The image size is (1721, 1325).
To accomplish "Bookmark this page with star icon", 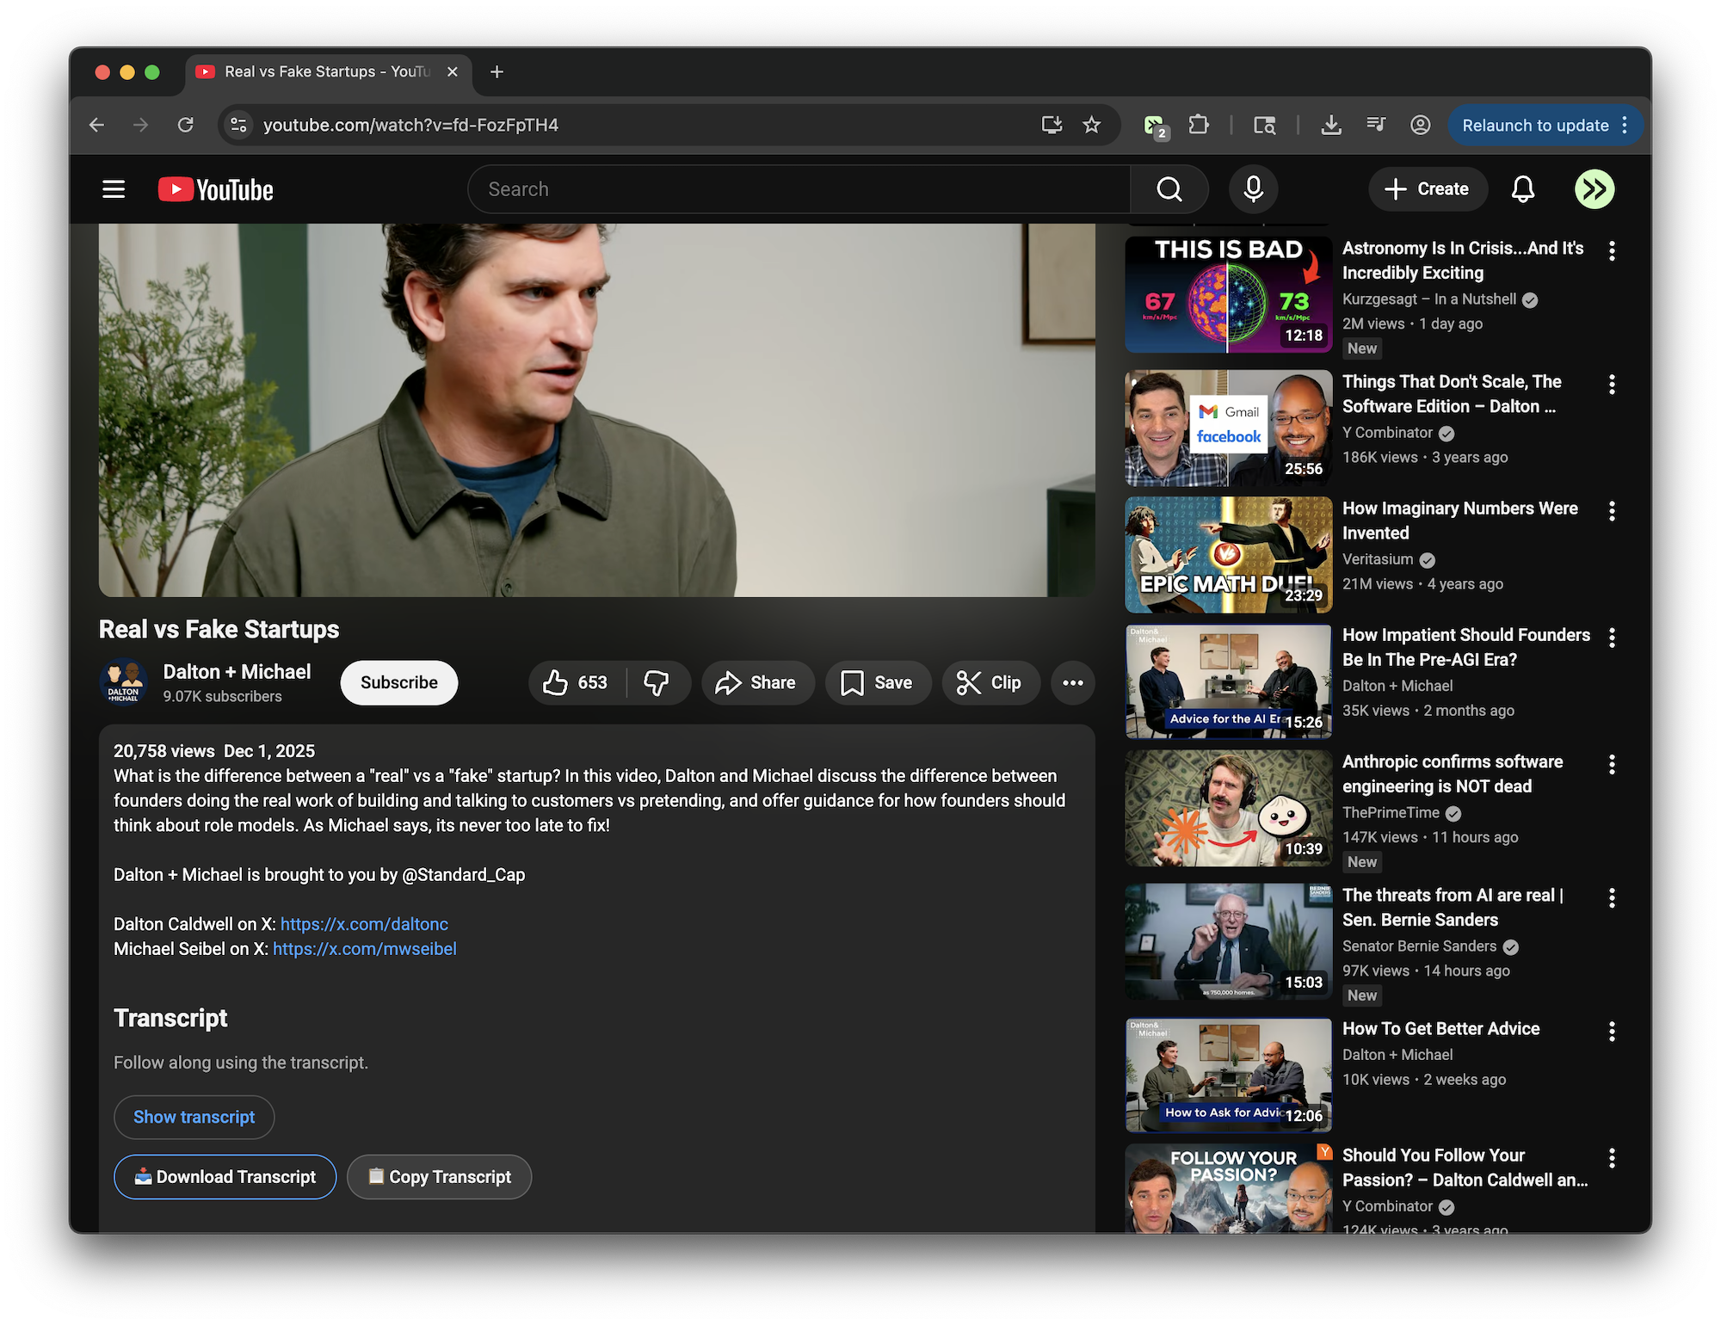I will [1091, 126].
